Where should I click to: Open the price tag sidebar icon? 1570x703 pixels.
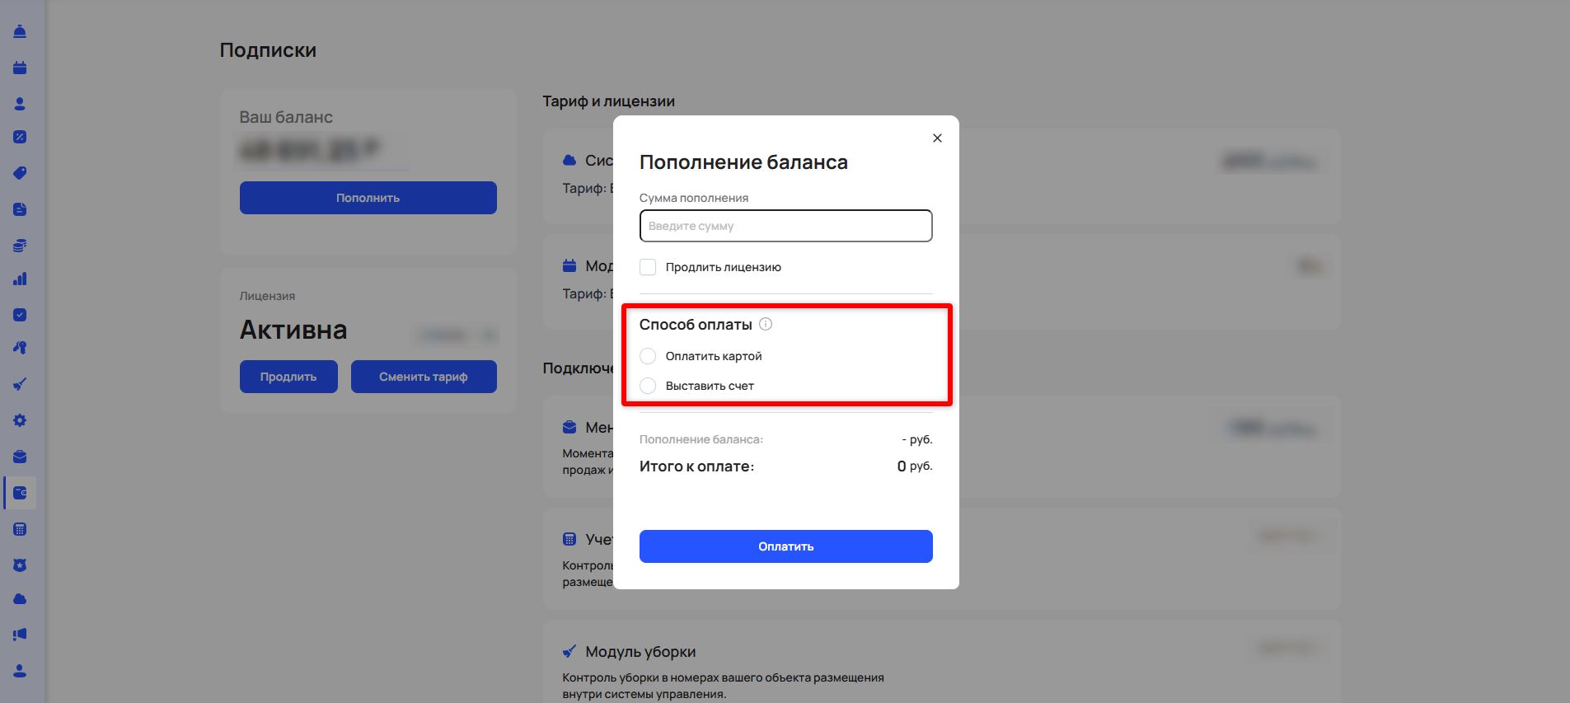point(20,173)
